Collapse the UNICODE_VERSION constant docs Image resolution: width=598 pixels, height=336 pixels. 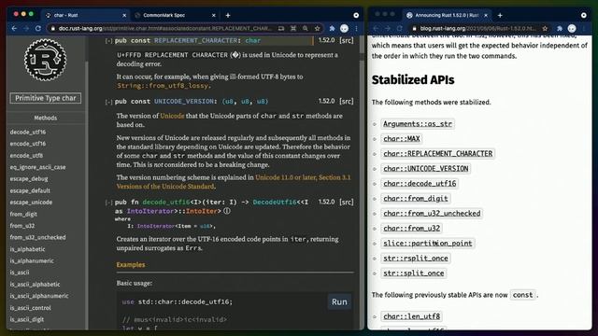(108, 102)
